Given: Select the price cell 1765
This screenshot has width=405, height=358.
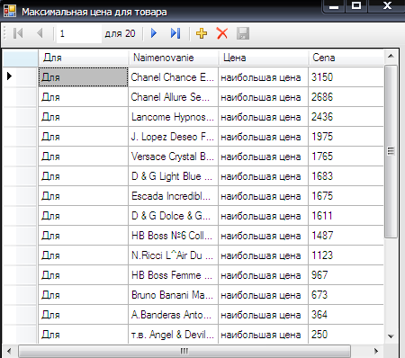Looking at the screenshot, I should tap(346, 157).
